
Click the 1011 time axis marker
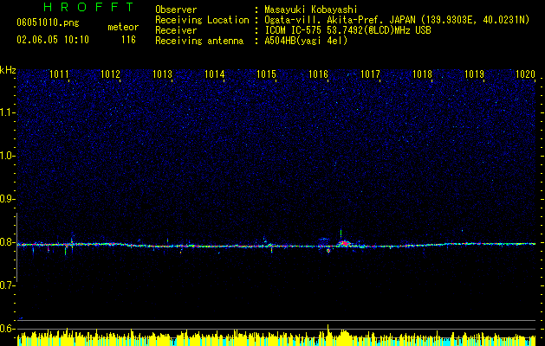pyautogui.click(x=59, y=74)
